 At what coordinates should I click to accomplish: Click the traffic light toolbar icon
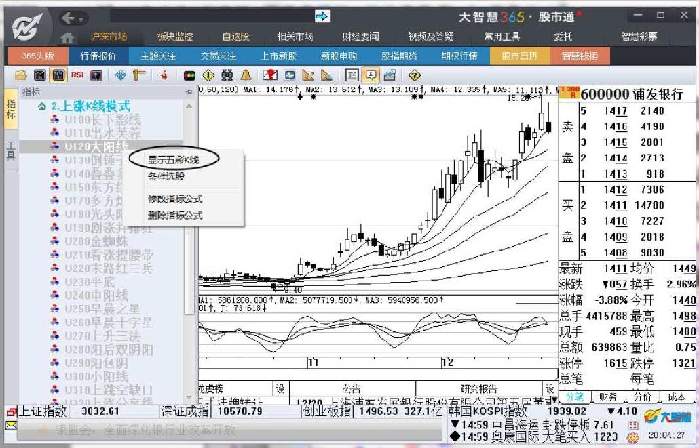(189, 75)
